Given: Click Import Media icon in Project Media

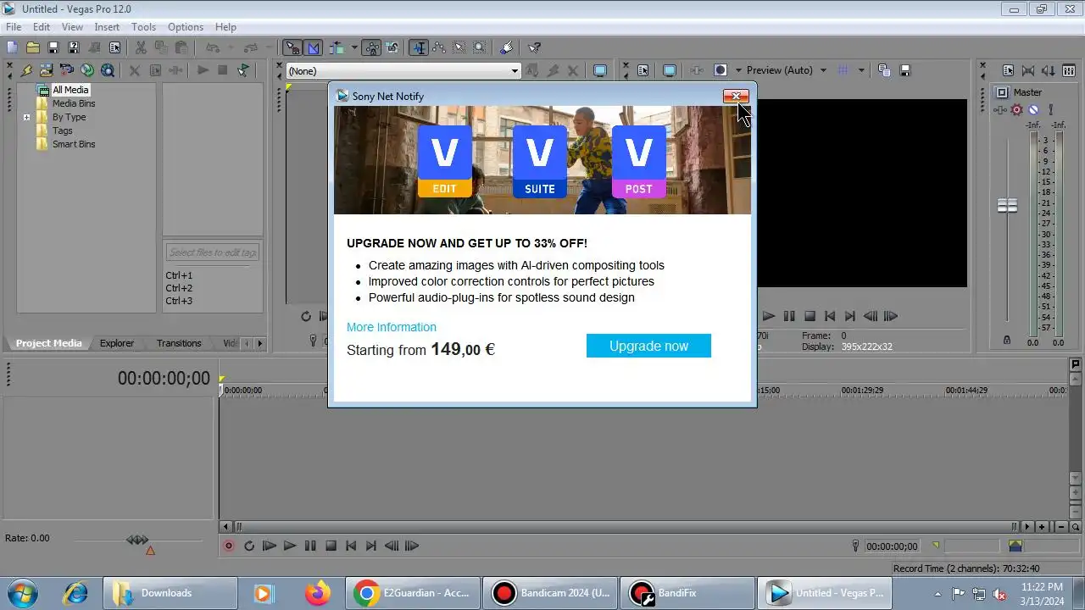Looking at the screenshot, I should click(x=47, y=70).
